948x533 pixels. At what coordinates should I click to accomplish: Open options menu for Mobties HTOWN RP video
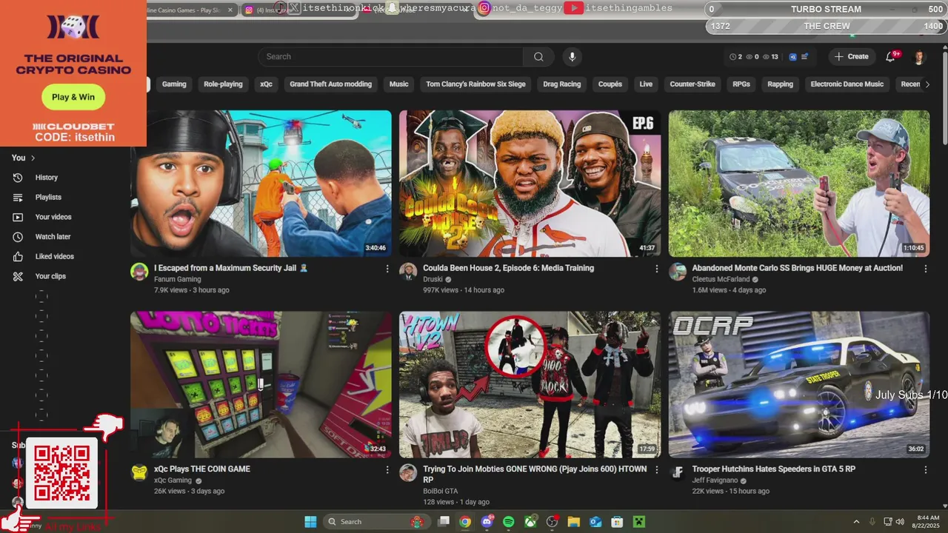click(656, 469)
